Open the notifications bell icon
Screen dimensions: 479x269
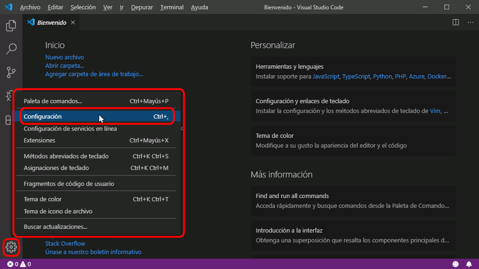coord(469,264)
